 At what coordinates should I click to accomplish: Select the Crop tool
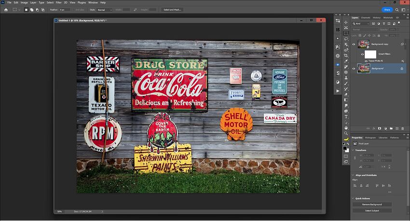pos(346,55)
